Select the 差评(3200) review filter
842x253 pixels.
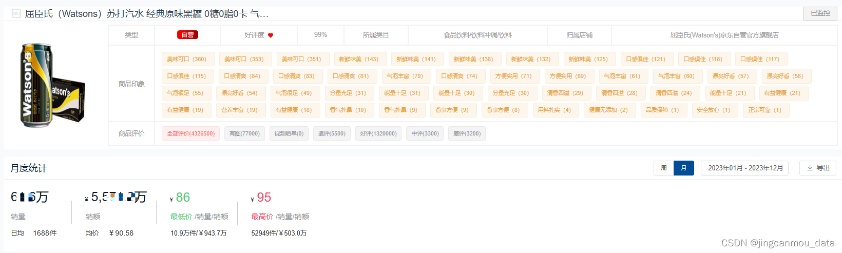pyautogui.click(x=467, y=133)
